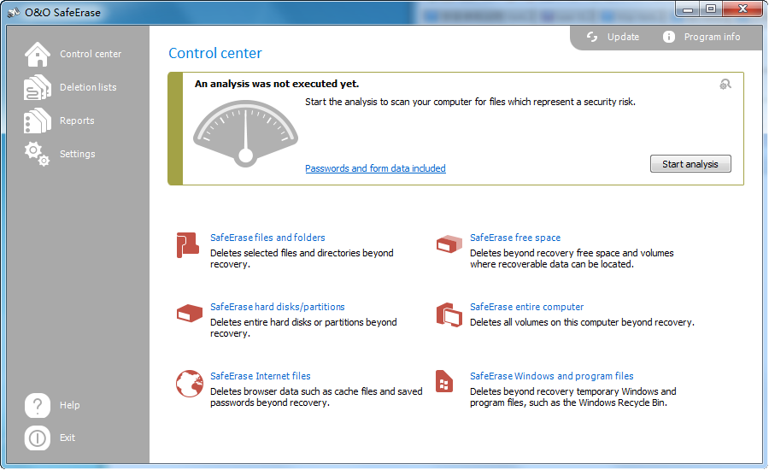This screenshot has height=470, width=769.
Task: Open Settings text label in sidebar
Action: (x=78, y=154)
